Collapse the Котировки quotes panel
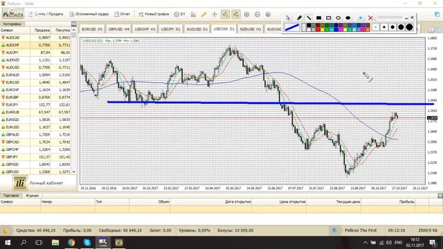 [74, 24]
